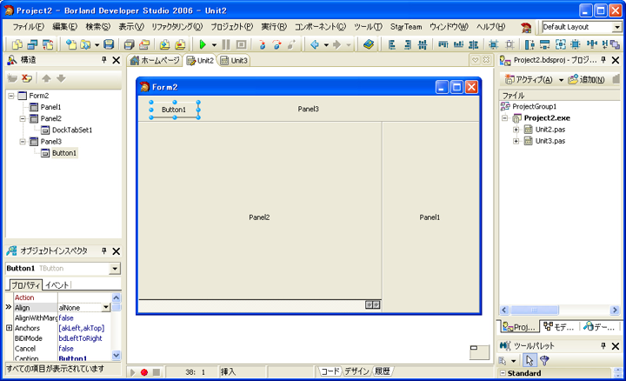Expand Unit2.pas in project tree
626x381 pixels.
[516, 130]
